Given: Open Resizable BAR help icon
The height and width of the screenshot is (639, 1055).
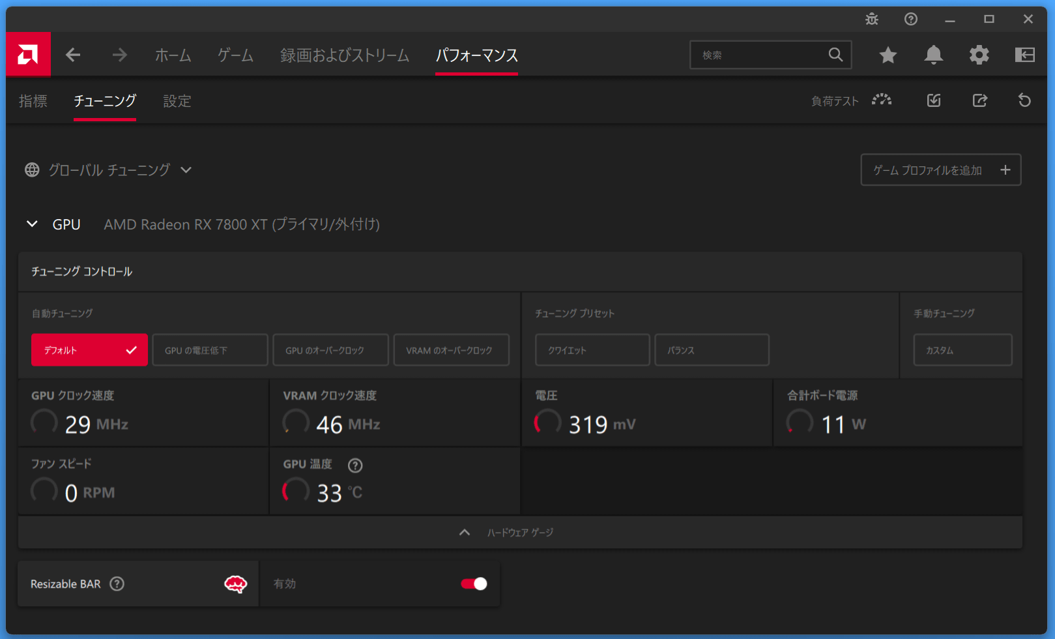Looking at the screenshot, I should [x=117, y=584].
